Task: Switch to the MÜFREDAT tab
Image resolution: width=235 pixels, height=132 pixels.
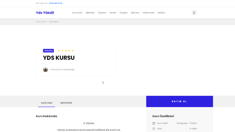Action: pyautogui.click(x=66, y=103)
